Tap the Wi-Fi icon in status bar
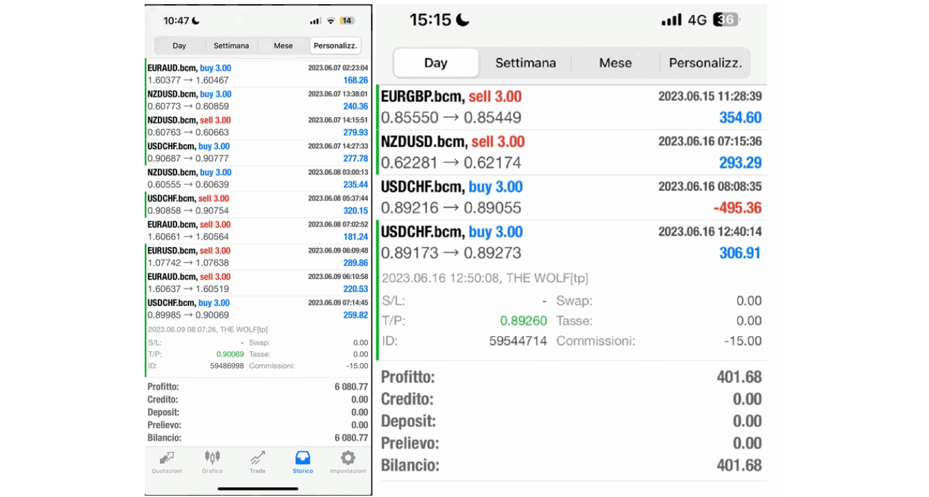Image resolution: width=929 pixels, height=497 pixels. point(330,21)
